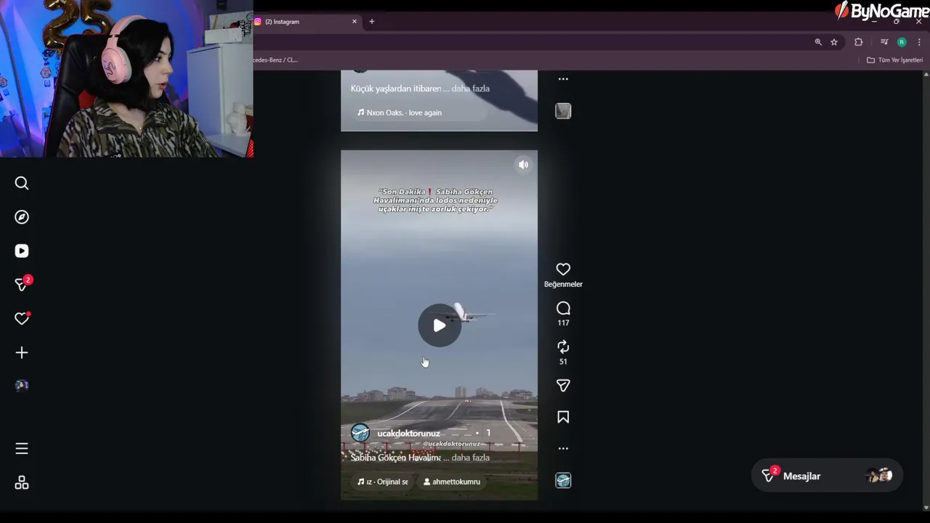The width and height of the screenshot is (930, 523).
Task: Open comments on reel showing 117
Action: 563,308
